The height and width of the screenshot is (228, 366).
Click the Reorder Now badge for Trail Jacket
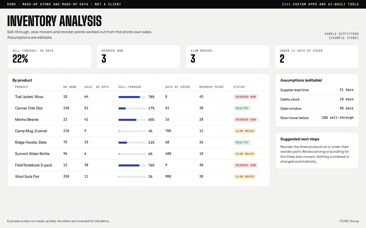click(x=246, y=97)
